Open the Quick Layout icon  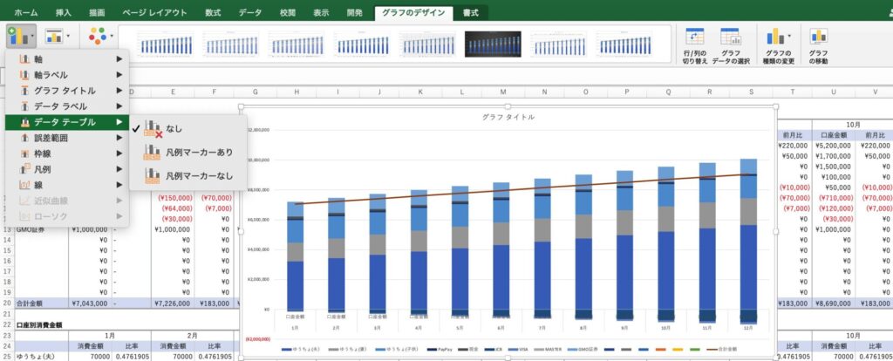[55, 36]
